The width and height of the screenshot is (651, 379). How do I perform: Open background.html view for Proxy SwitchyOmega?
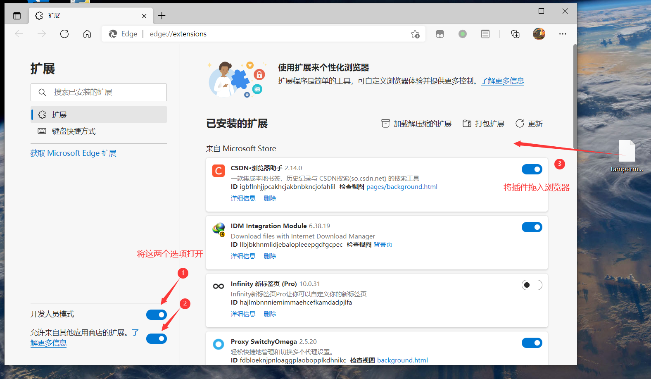click(x=402, y=360)
